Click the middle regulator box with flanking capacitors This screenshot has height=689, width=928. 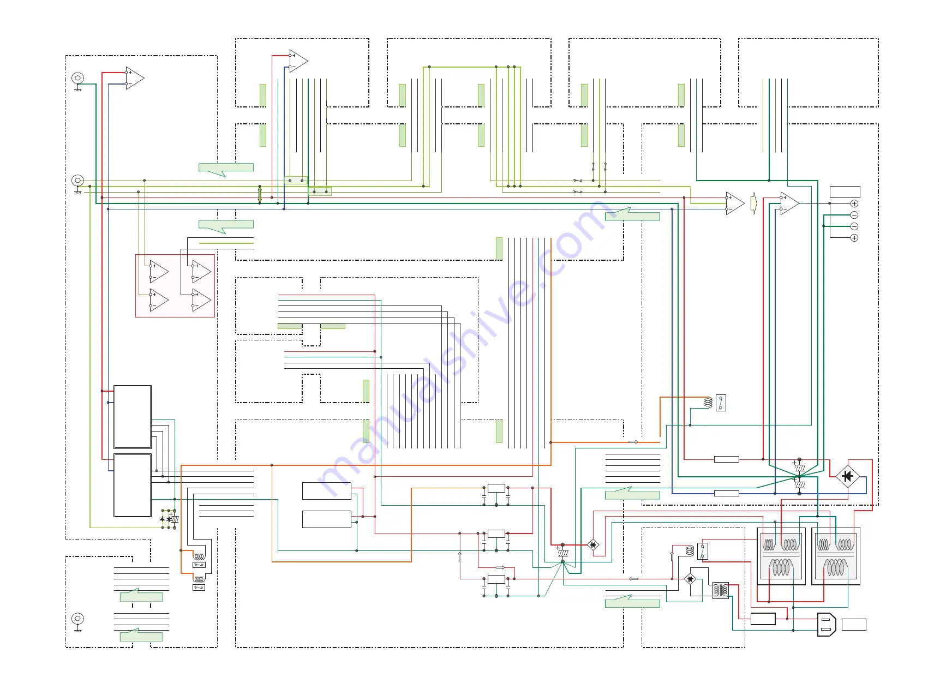pyautogui.click(x=496, y=534)
